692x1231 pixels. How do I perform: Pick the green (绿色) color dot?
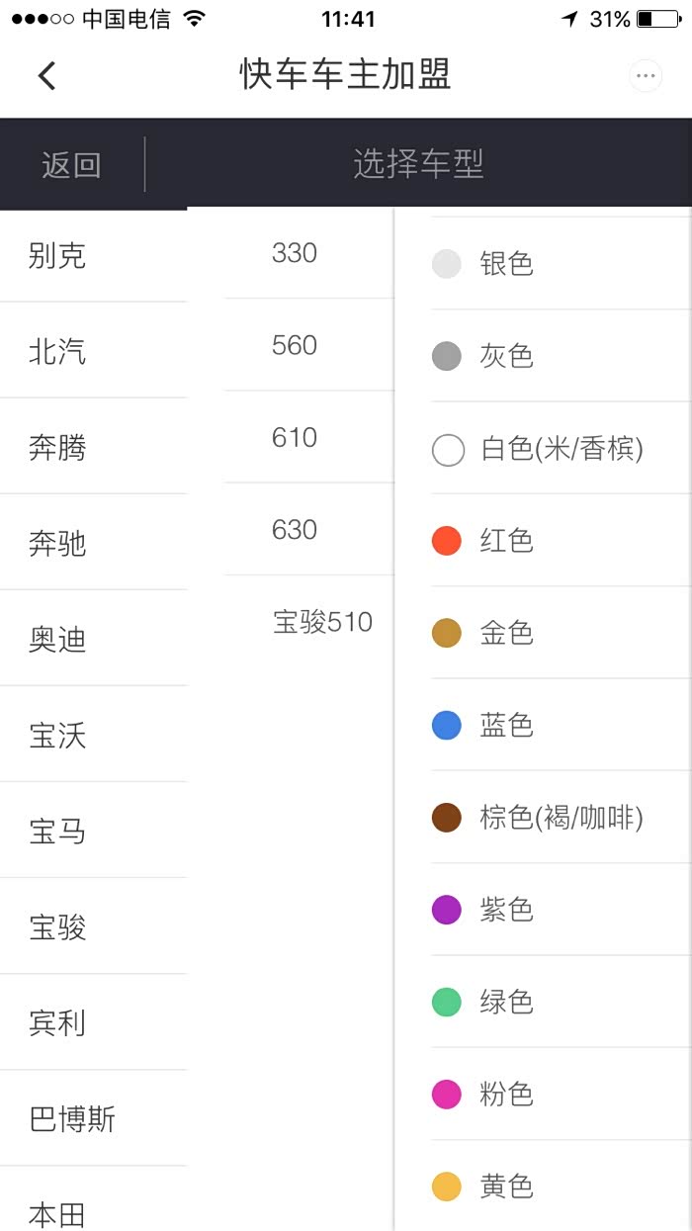(447, 1002)
